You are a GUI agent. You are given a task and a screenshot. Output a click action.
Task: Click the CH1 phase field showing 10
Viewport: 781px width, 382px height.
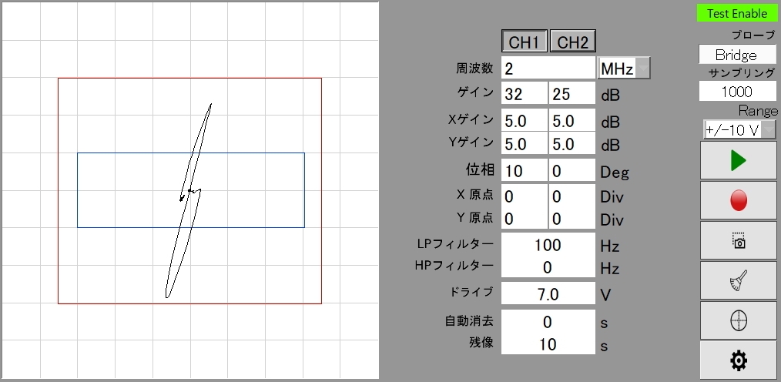[524, 170]
